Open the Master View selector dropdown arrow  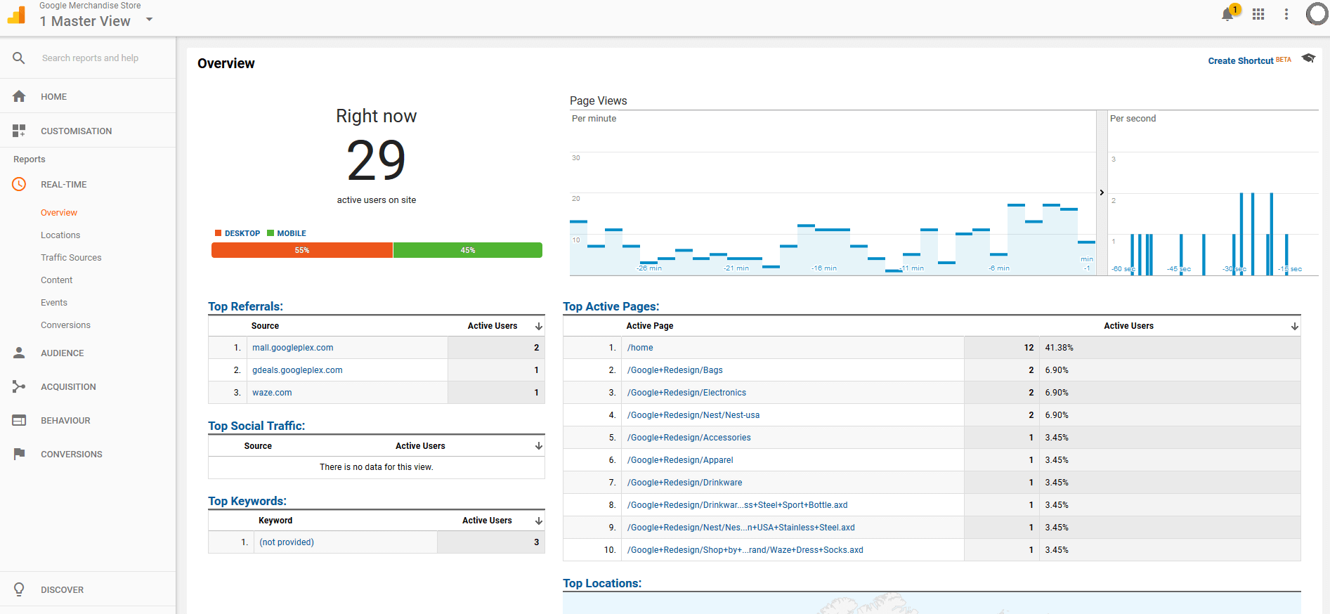click(x=149, y=20)
